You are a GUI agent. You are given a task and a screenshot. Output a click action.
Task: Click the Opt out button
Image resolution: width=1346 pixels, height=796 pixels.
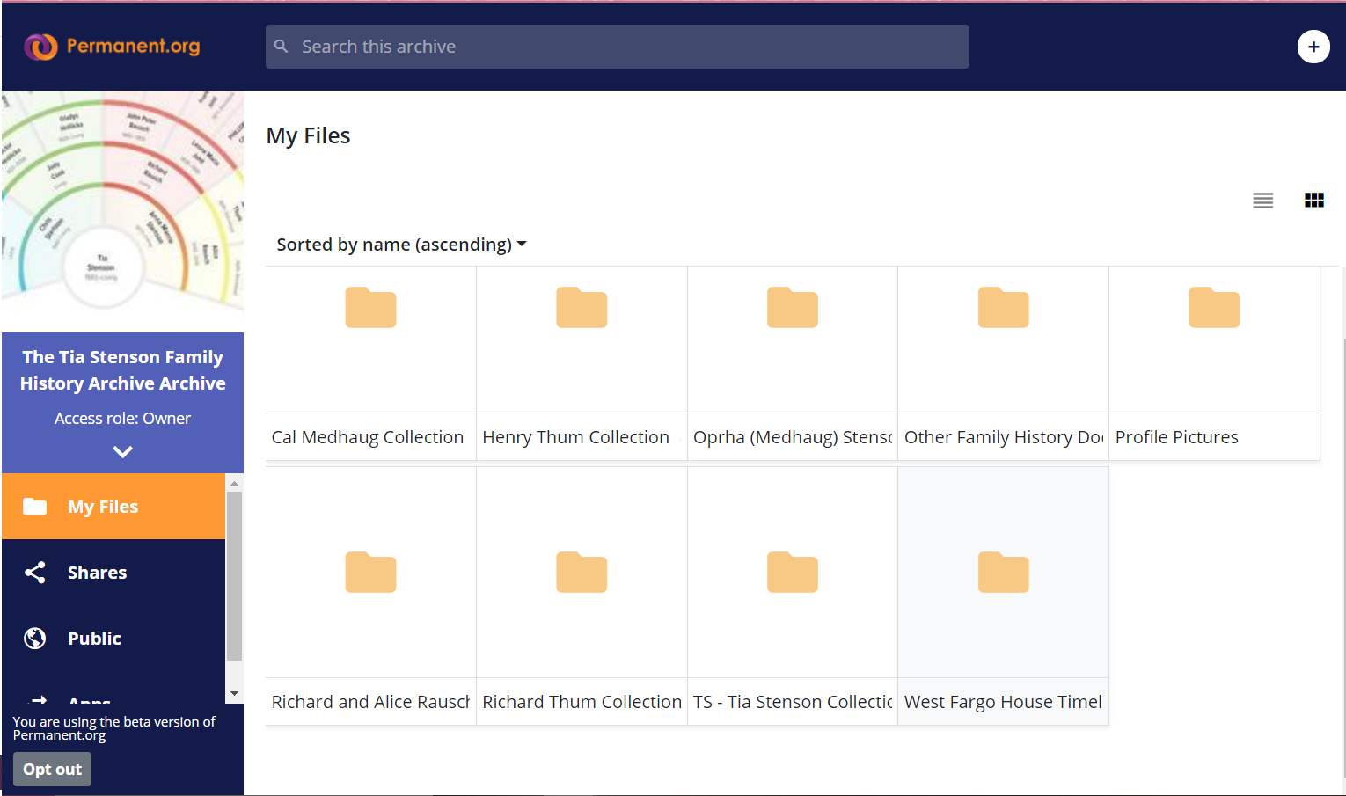pos(52,770)
